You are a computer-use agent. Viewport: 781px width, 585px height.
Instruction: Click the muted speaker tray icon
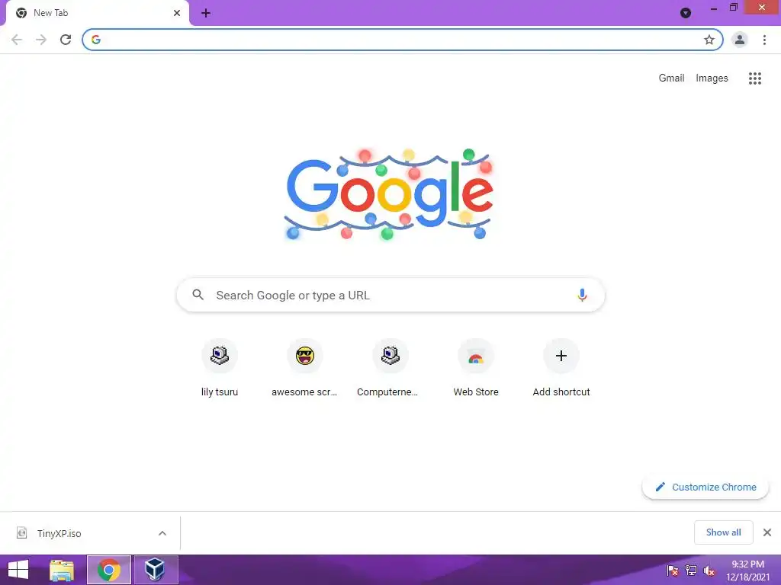click(x=709, y=571)
